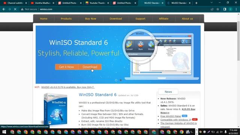The image size is (240, 135).
Task: Click the page vertical scrollbar thumb
Action: [x=238, y=41]
